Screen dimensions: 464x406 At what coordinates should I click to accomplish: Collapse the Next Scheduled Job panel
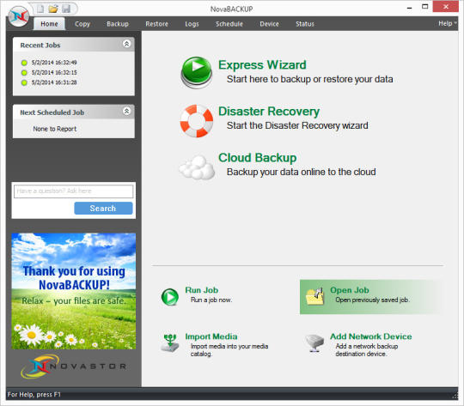[126, 112]
